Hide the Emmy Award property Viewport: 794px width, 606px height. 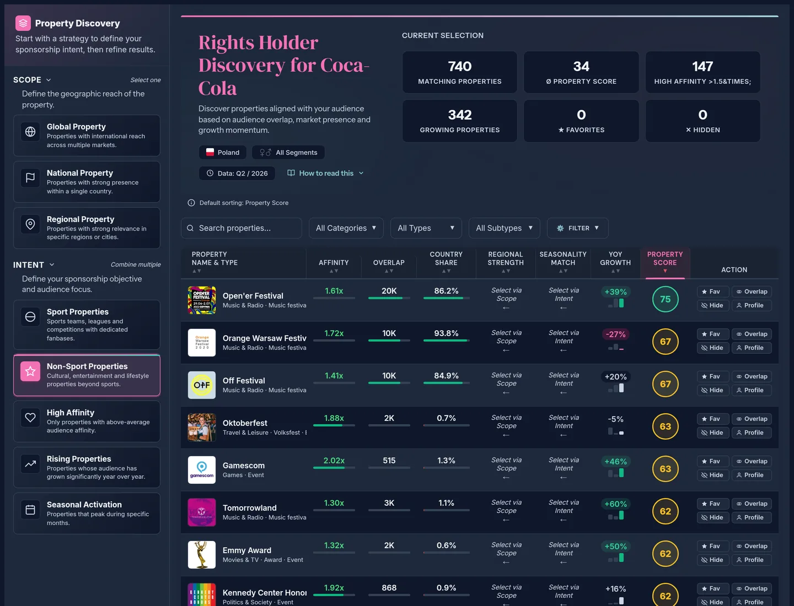click(713, 560)
